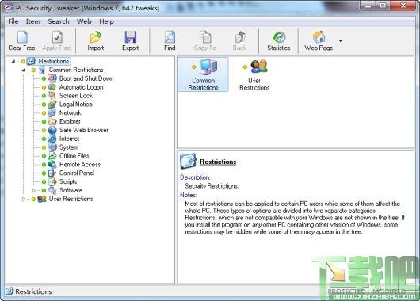Viewport: 420px width, 301px height.
Task: Click the System icon in tree
Action: (52, 147)
